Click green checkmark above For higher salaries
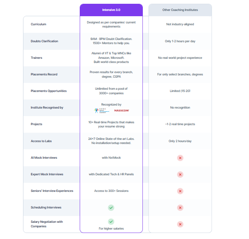Screen dimensions: 249x239 pos(111,222)
